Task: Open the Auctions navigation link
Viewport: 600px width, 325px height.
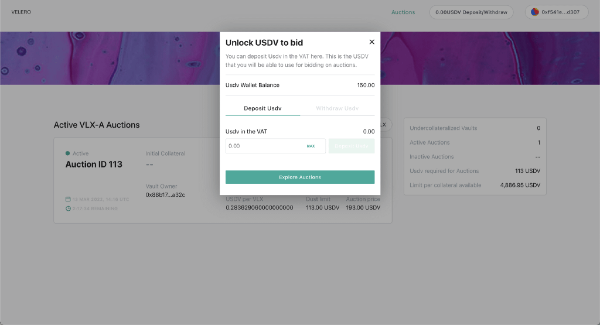Action: (403, 12)
